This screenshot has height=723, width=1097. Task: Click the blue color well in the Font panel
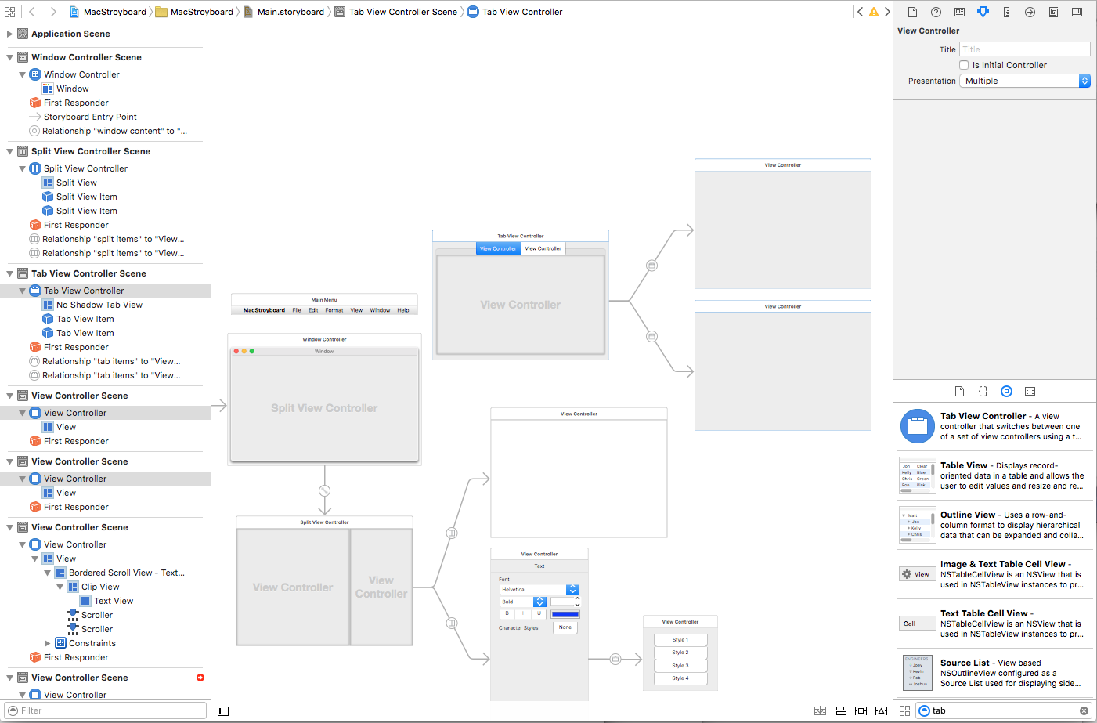(x=565, y=614)
